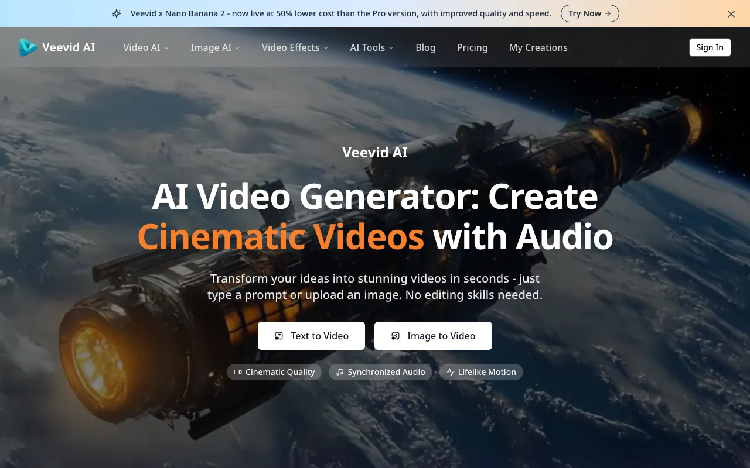Close the announcement banner

tap(731, 14)
